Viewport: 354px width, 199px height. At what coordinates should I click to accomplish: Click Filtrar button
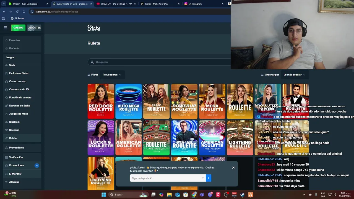click(x=93, y=75)
